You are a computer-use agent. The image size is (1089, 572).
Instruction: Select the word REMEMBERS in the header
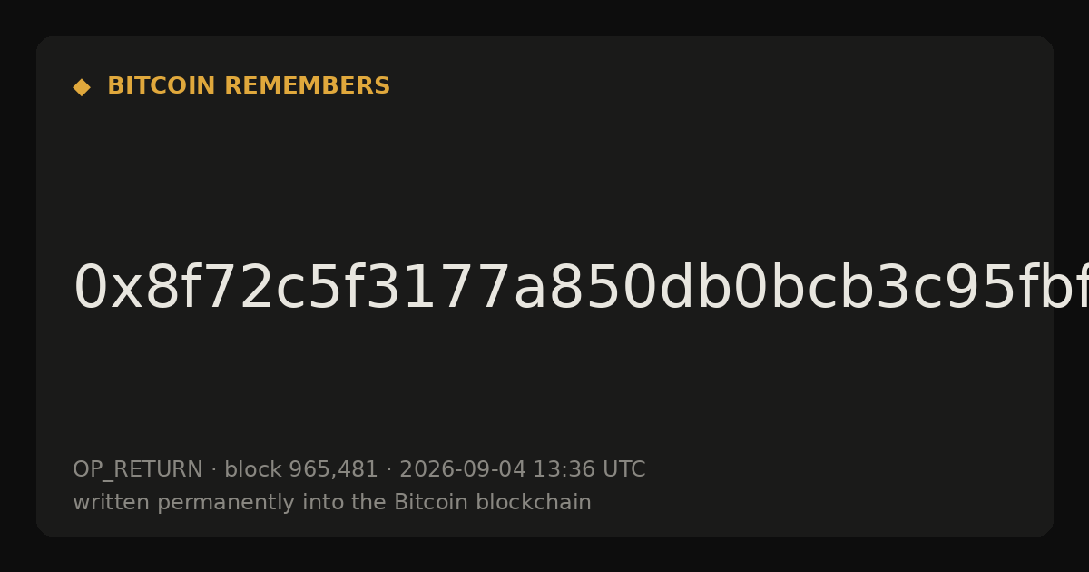tap(308, 86)
